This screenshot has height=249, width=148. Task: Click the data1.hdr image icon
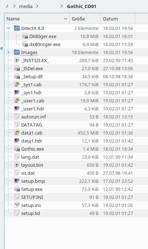(x=17, y=141)
